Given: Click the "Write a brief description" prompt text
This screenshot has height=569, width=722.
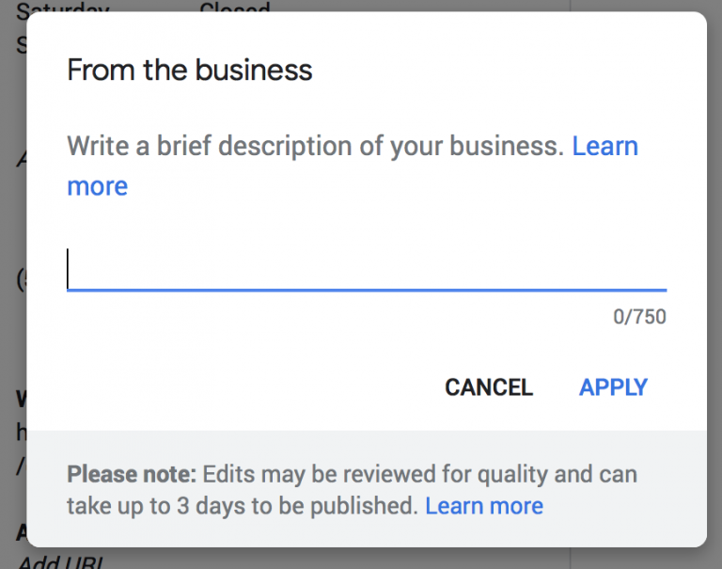Looking at the screenshot, I should 315,147.
